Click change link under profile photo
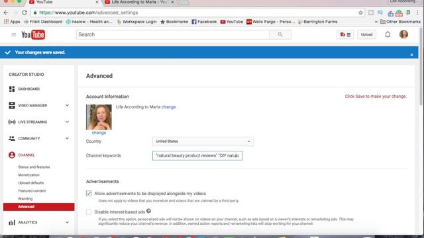Screen dimensions: 424x238 tap(99, 133)
